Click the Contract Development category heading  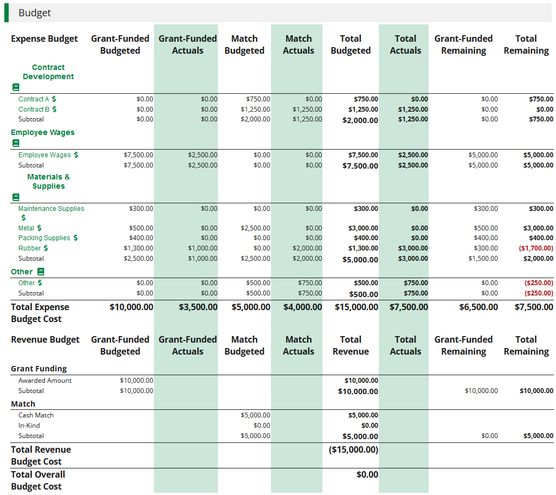click(48, 72)
